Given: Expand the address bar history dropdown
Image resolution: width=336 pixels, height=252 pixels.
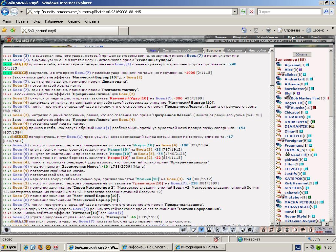Looking at the screenshot, I should 235,11.
